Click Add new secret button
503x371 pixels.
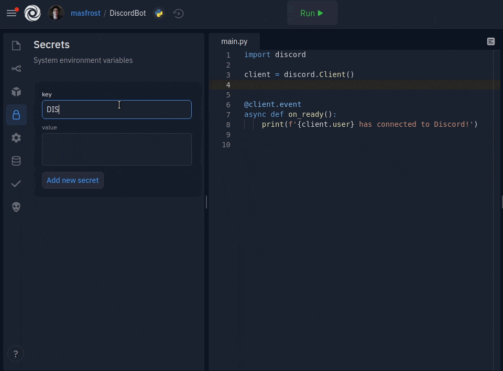pyautogui.click(x=73, y=180)
